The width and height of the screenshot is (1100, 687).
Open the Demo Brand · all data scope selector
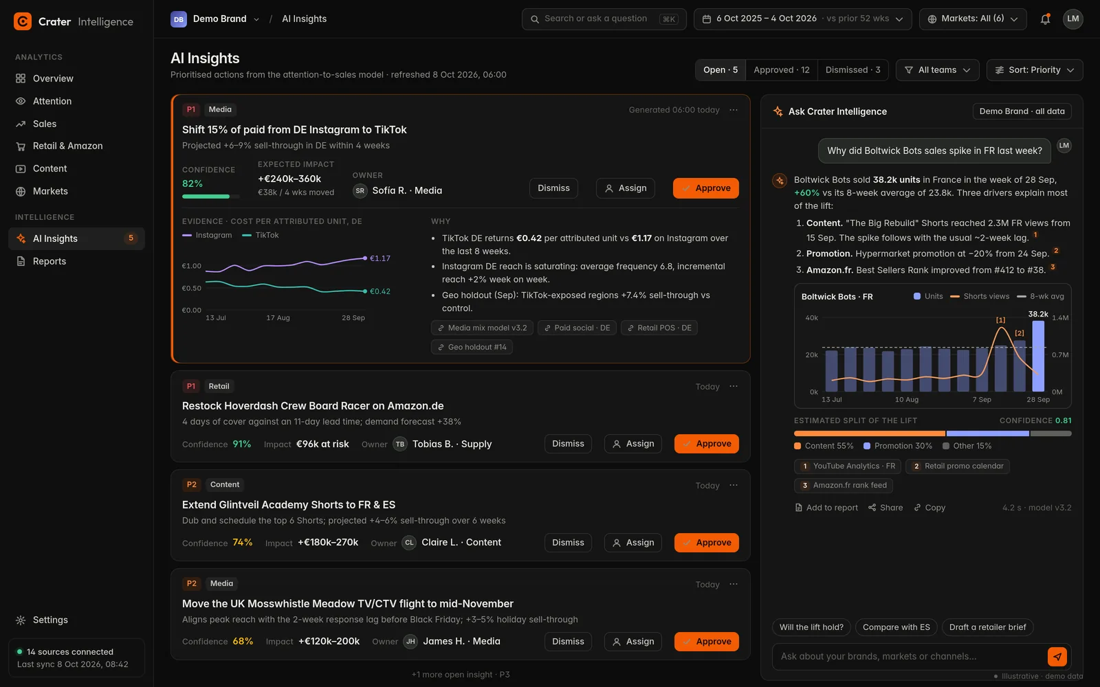(x=1022, y=111)
